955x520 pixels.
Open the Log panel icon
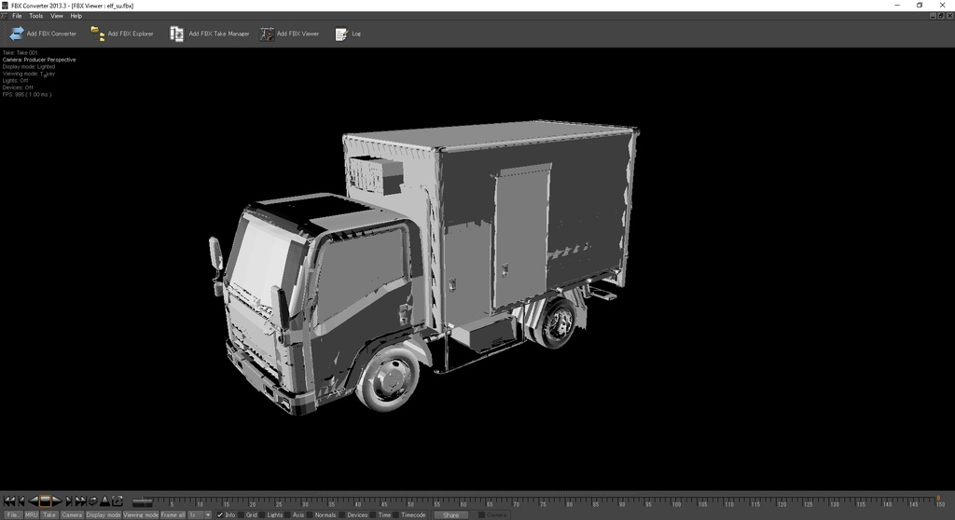coord(341,34)
